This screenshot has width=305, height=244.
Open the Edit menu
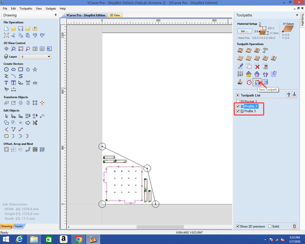tap(13, 9)
